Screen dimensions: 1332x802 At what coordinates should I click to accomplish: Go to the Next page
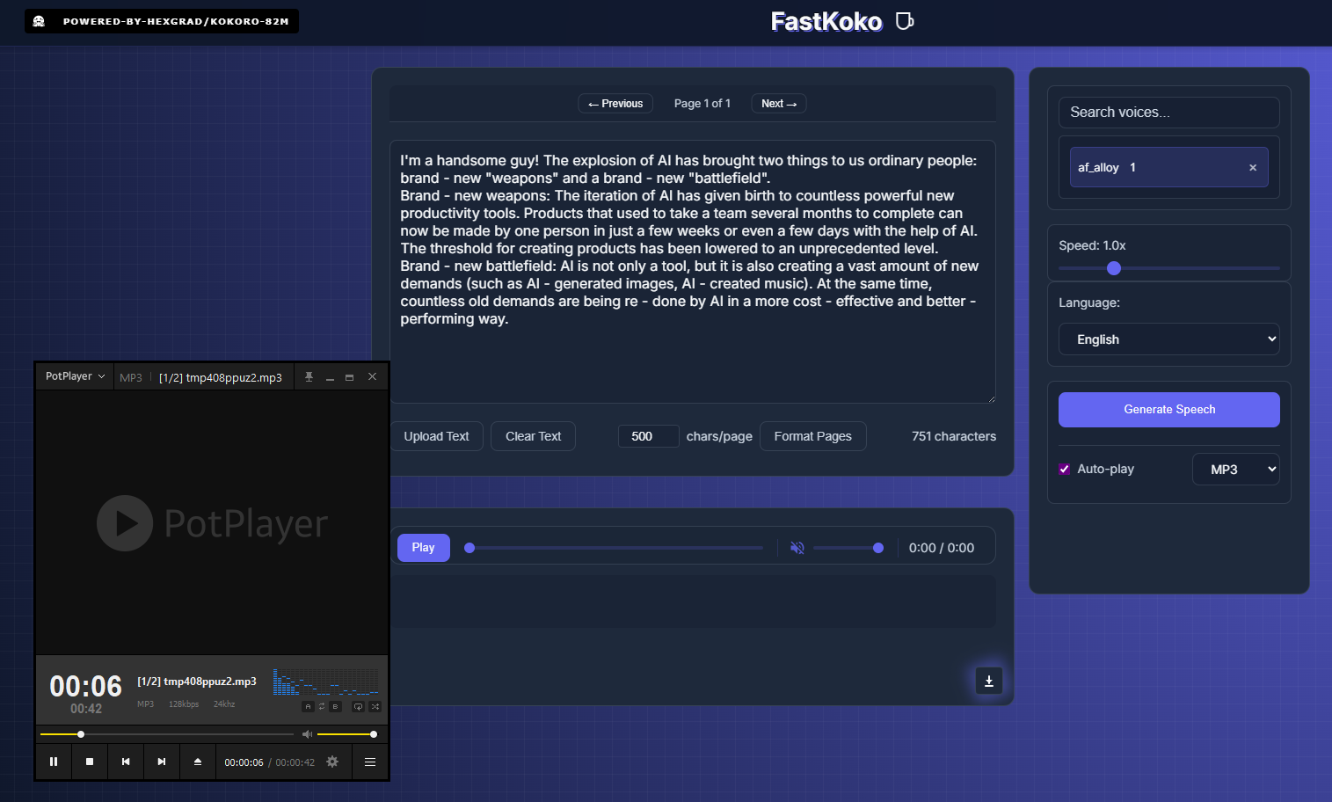click(x=779, y=104)
